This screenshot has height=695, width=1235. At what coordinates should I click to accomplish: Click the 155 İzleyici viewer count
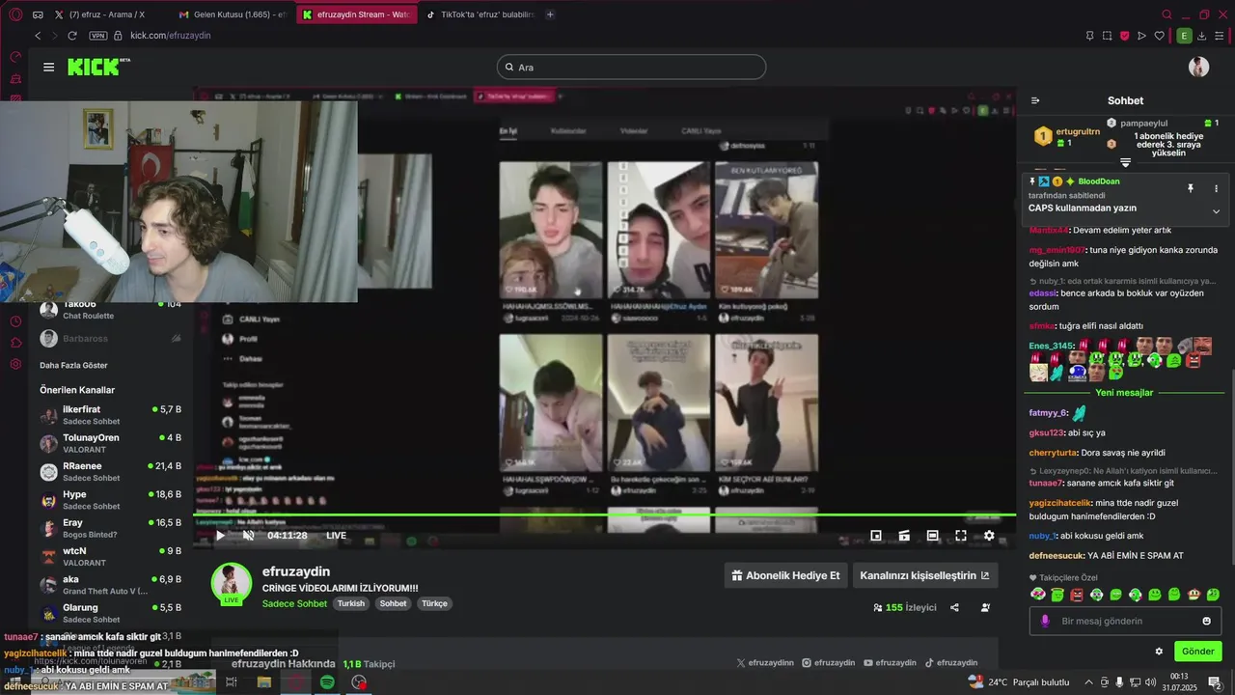904,608
